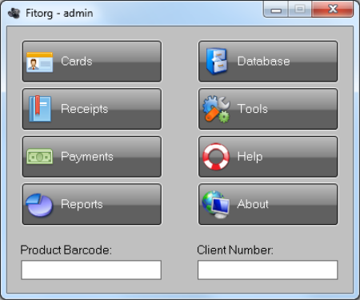Click the pie chart Reports icon
Viewport: 360px width, 300px height.
coord(39,205)
